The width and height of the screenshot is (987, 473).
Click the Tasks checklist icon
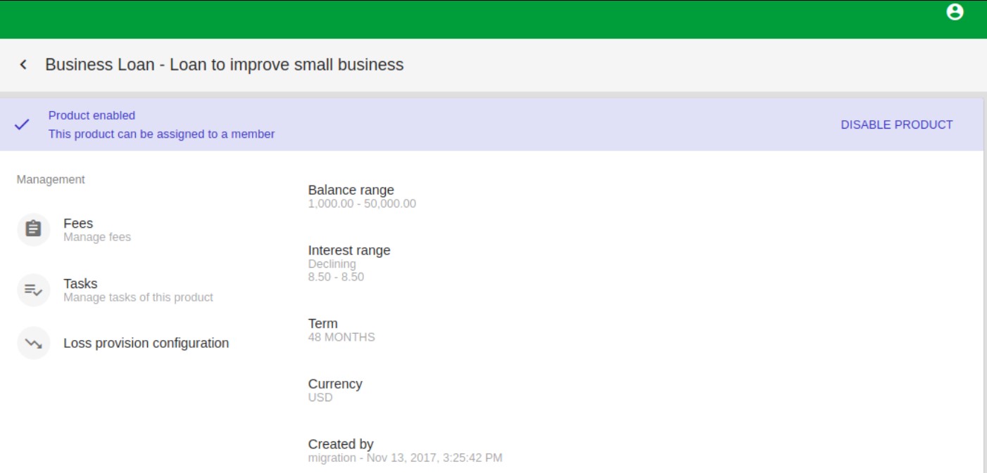[33, 290]
